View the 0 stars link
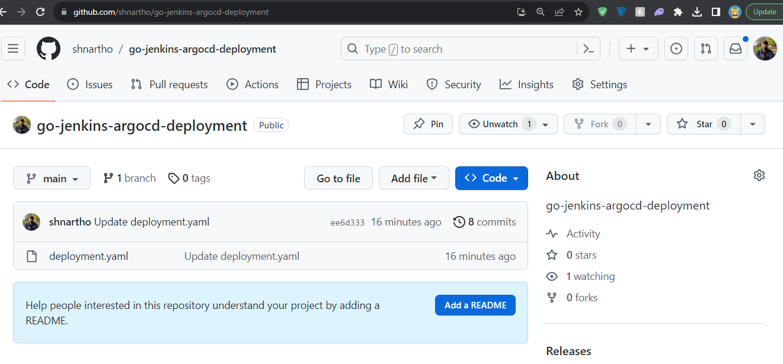This screenshot has width=783, height=364. point(572,255)
